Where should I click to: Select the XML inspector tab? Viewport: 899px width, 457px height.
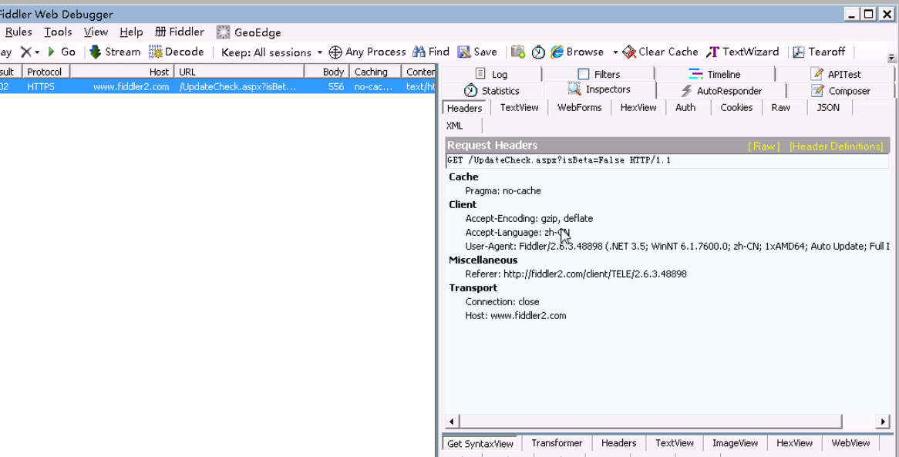pyautogui.click(x=455, y=126)
